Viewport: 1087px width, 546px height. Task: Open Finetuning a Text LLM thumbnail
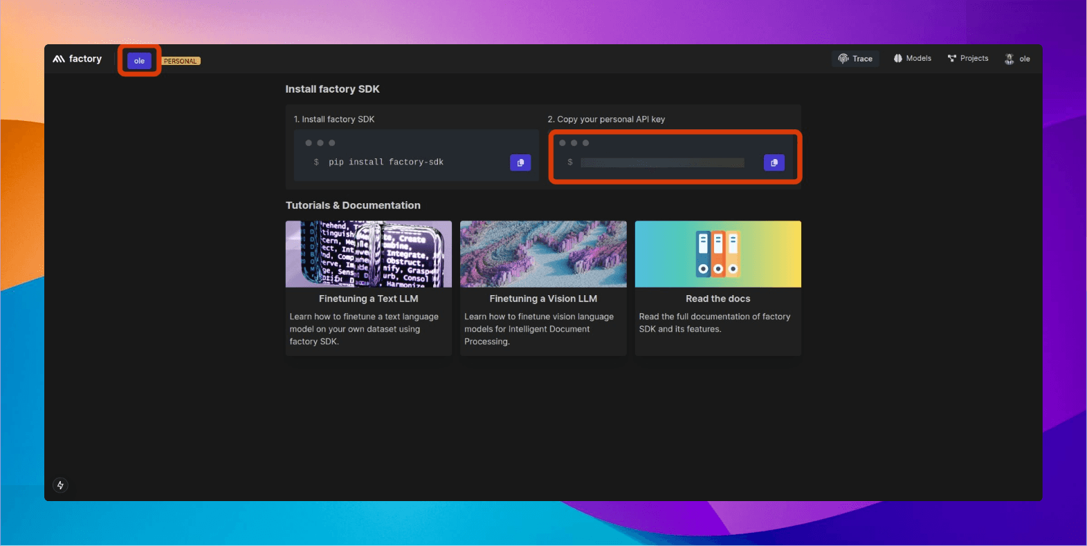[x=369, y=254]
